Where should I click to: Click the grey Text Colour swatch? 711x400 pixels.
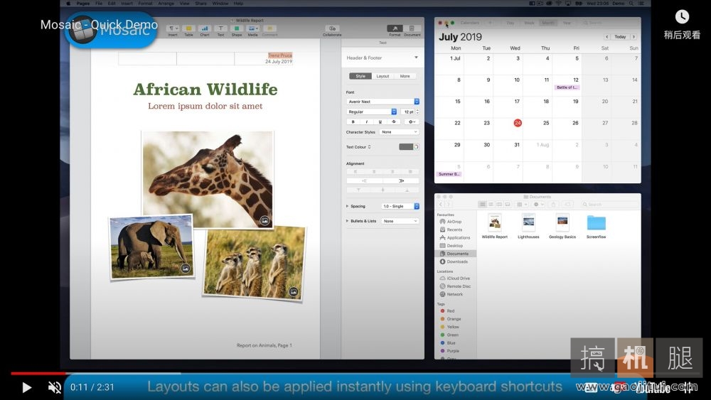[x=406, y=147]
